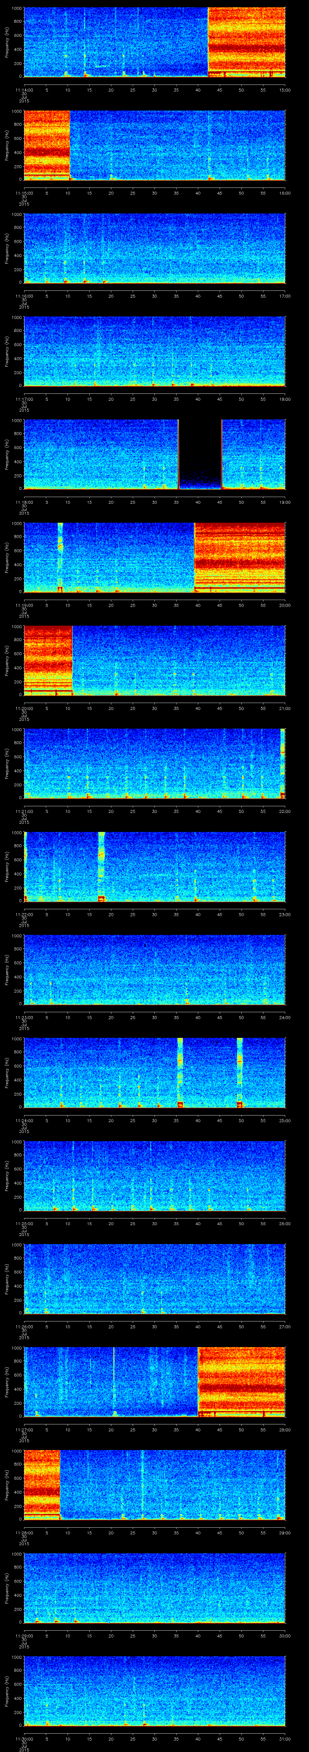Screen dimensions: 309x1752
Task: Click the 16:00 end time label
Action: (285, 193)
